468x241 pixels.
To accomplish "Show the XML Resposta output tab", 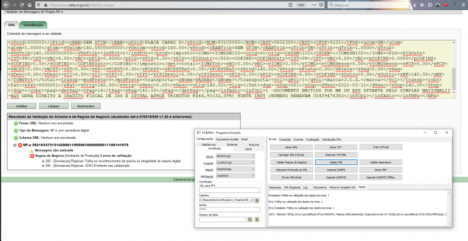I will 292,187.
